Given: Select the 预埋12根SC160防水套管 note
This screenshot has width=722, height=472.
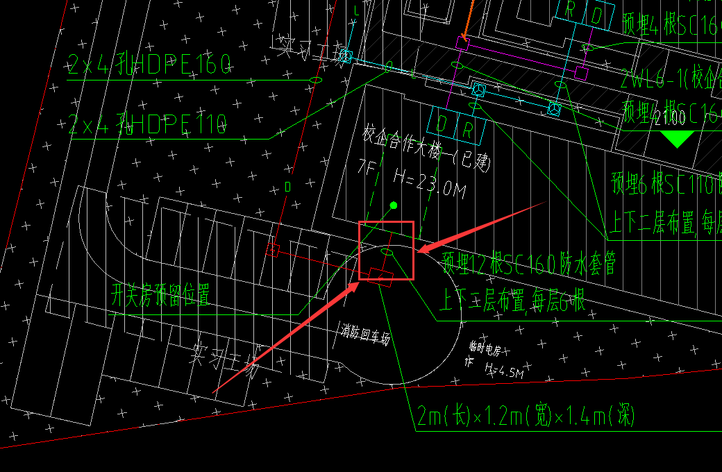Looking at the screenshot, I should (x=528, y=263).
